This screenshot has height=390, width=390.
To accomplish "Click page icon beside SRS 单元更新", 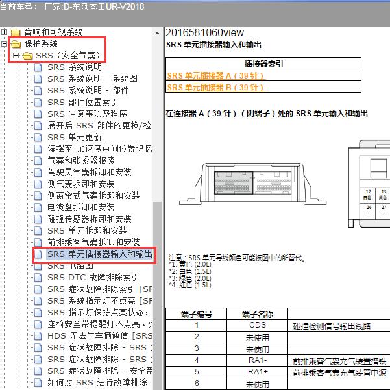I will click(38, 138).
